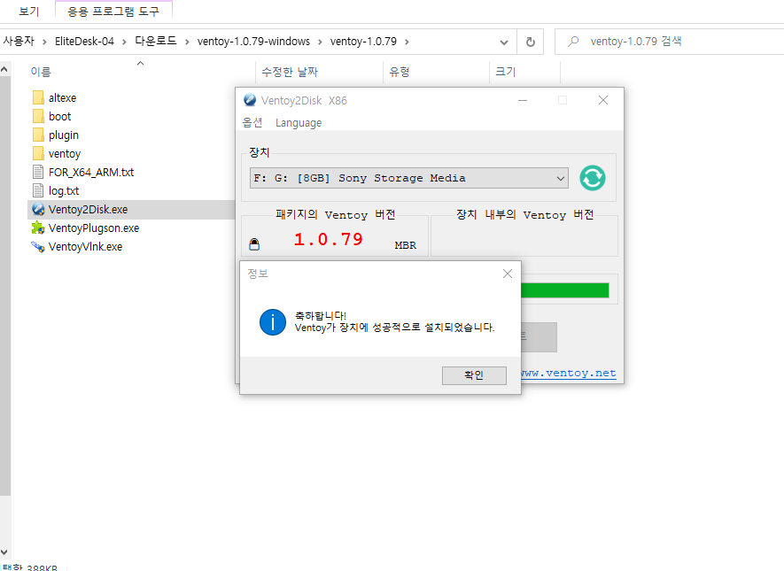This screenshot has height=571, width=784.
Task: Click the ventoy-1.0.79 검색 search field
Action: click(670, 42)
